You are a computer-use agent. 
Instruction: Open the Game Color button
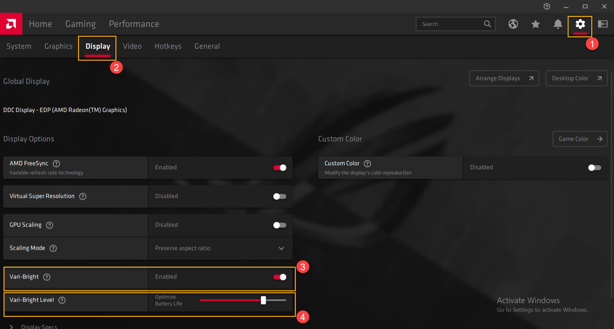(580, 139)
